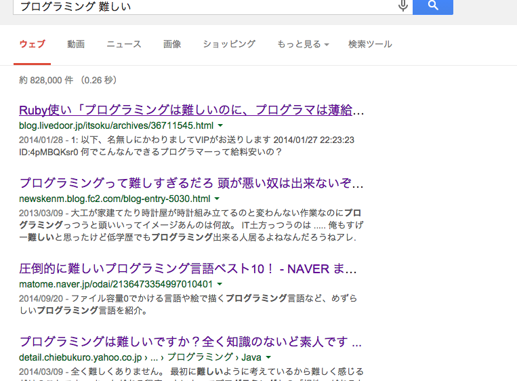This screenshot has width=517, height=381.
Task: Open the プログラミングは難しいですか Yahoo chiebukuro result
Action: tap(190, 341)
